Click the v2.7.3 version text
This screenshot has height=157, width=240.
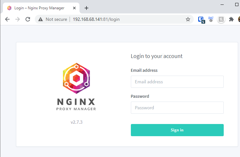point(76,122)
